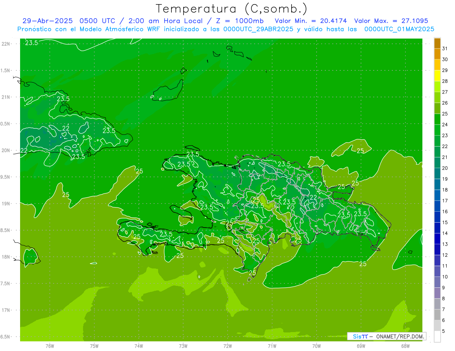
Task: Click the legend color band between 21 and 22
Action: point(437,152)
